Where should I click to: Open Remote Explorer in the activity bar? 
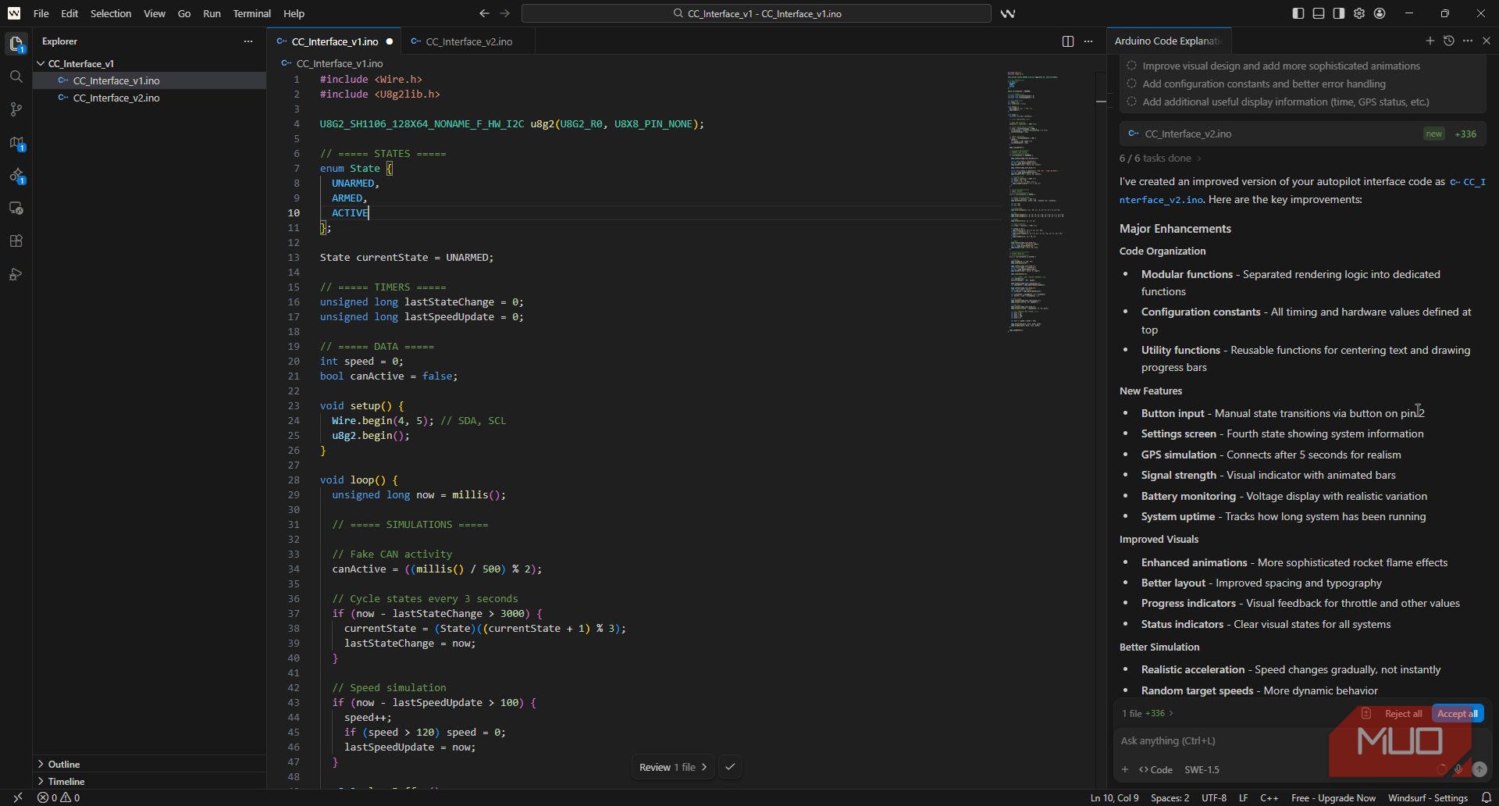click(16, 209)
